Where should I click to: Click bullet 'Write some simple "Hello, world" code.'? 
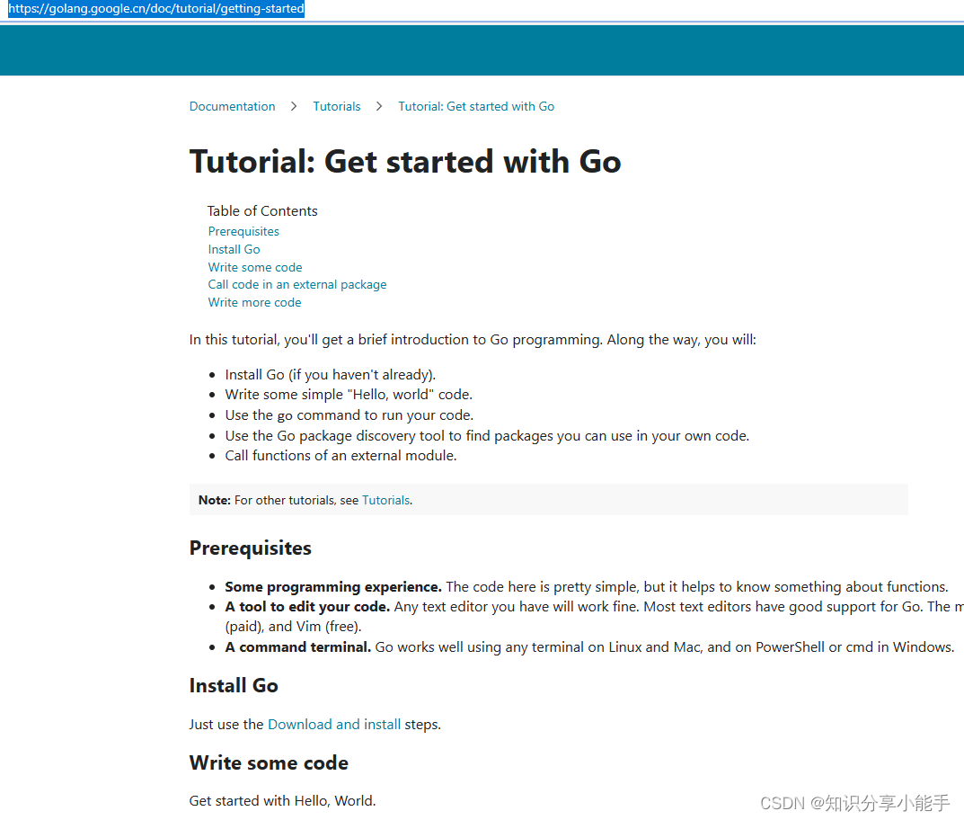[x=349, y=395]
